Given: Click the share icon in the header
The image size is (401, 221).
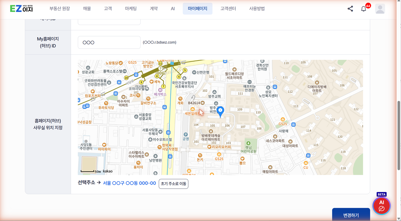Looking at the screenshot, I should pos(350,9).
